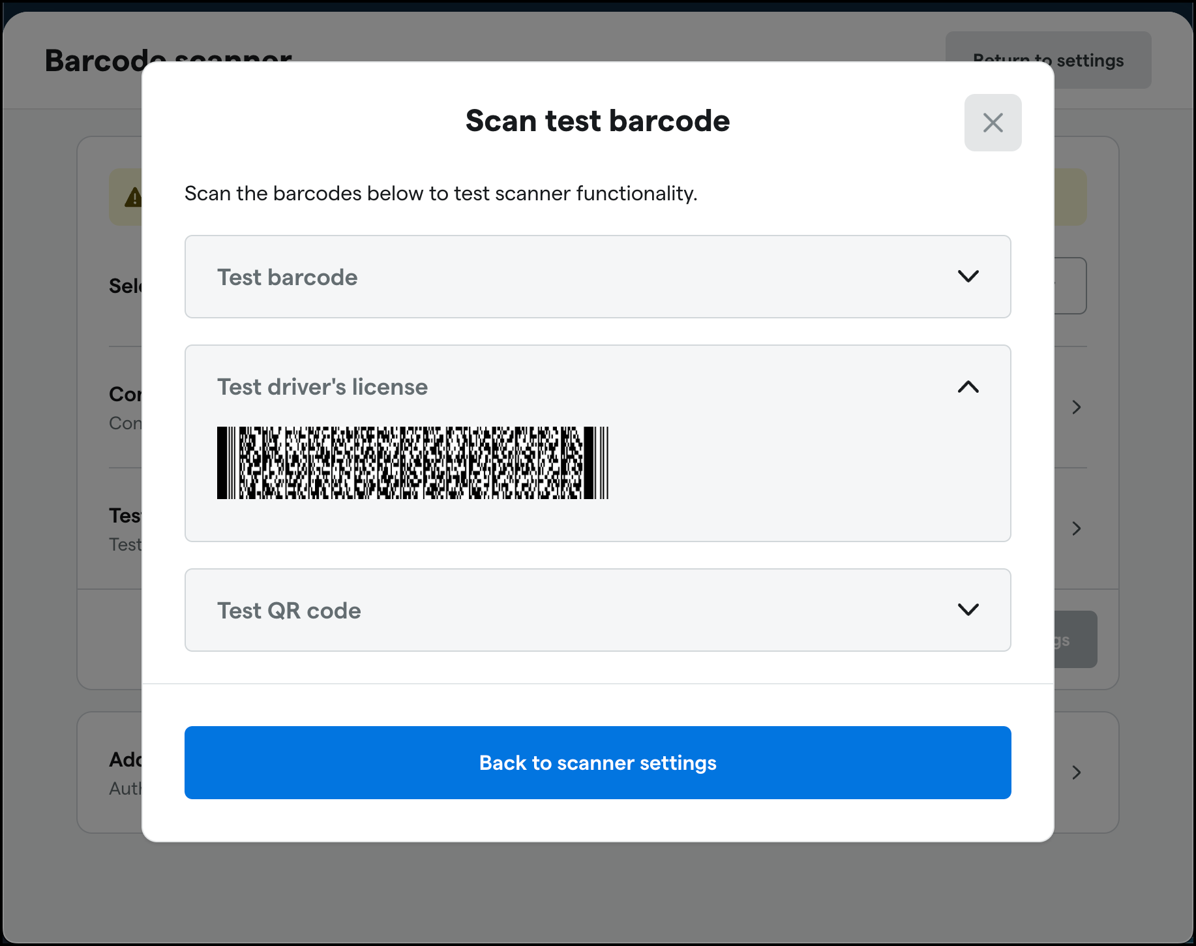Viewport: 1196px width, 946px height.
Task: Click the X icon to dismiss the dialog
Action: click(993, 122)
